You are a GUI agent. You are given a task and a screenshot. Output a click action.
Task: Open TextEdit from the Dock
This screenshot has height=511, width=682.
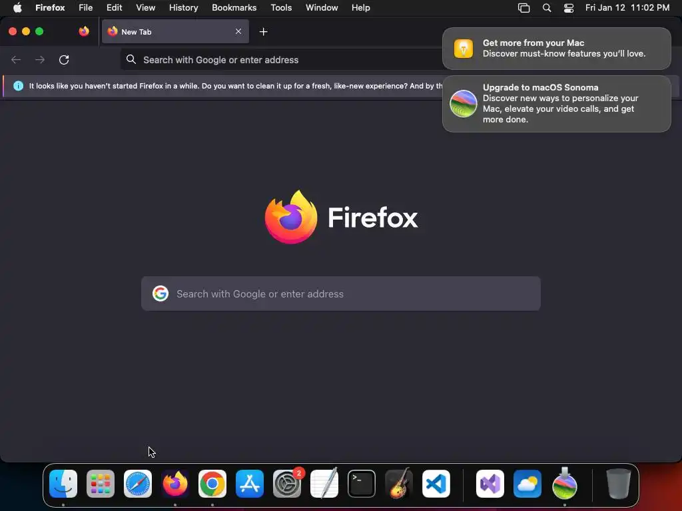coord(324,484)
